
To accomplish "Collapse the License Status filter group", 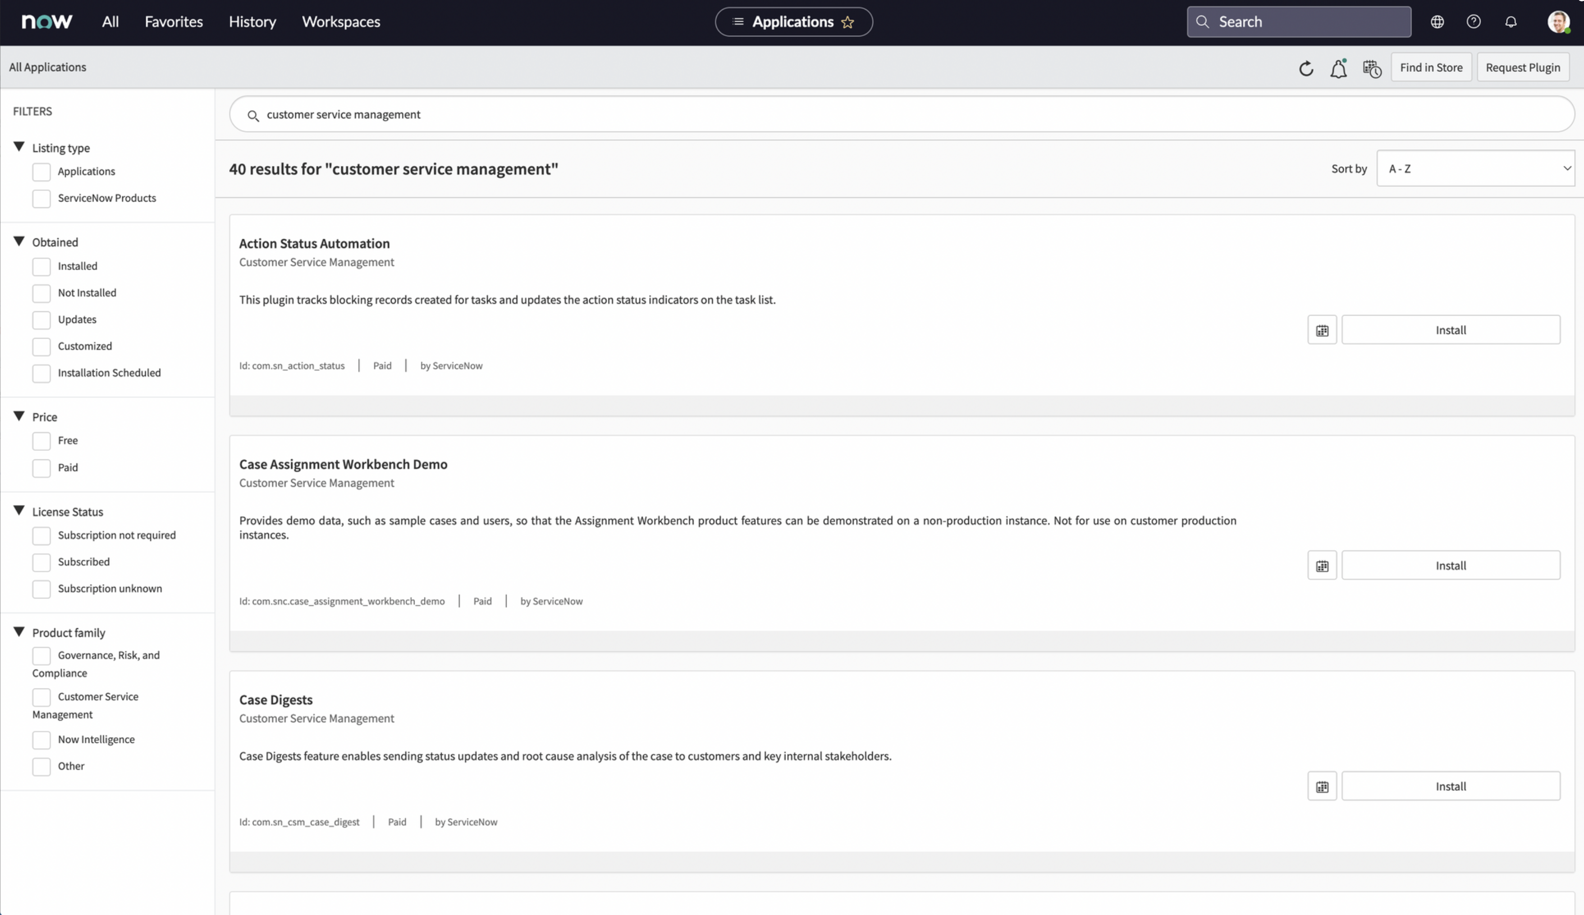I will coord(19,511).
